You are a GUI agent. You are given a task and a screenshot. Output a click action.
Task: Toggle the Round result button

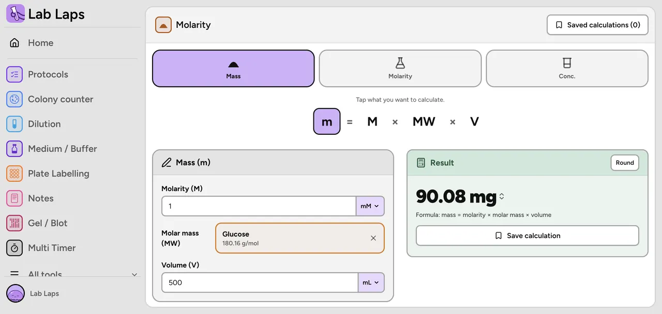click(625, 163)
